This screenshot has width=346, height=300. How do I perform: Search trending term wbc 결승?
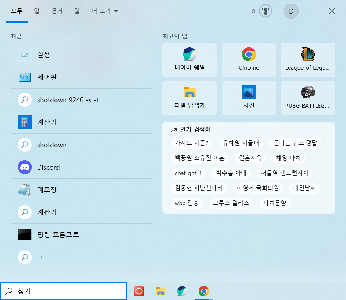[x=186, y=203]
